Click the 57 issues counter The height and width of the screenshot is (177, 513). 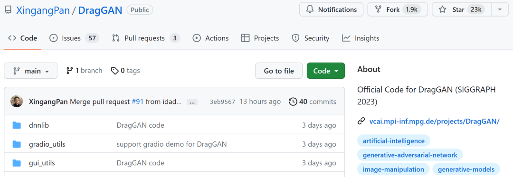pyautogui.click(x=92, y=38)
